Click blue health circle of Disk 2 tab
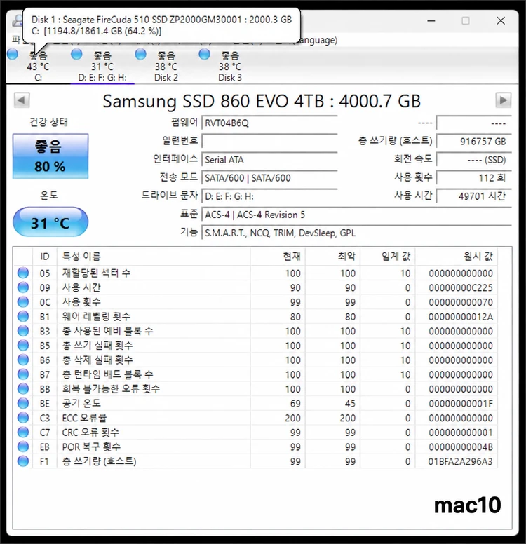526x544 pixels. tap(140, 55)
